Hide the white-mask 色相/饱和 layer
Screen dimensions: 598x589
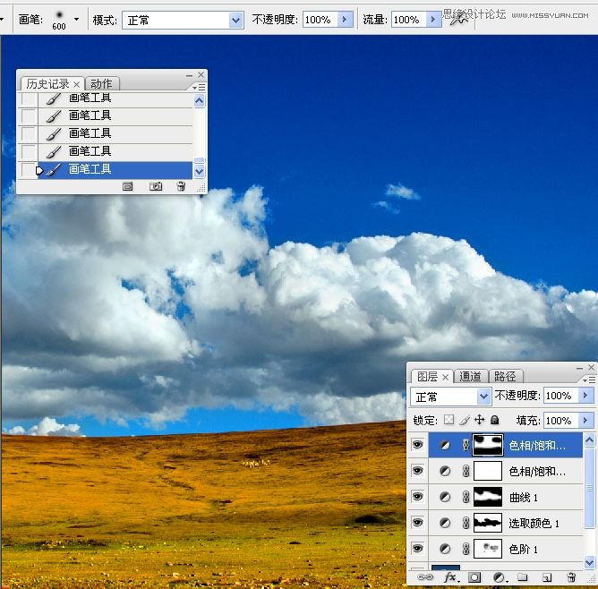coord(417,471)
